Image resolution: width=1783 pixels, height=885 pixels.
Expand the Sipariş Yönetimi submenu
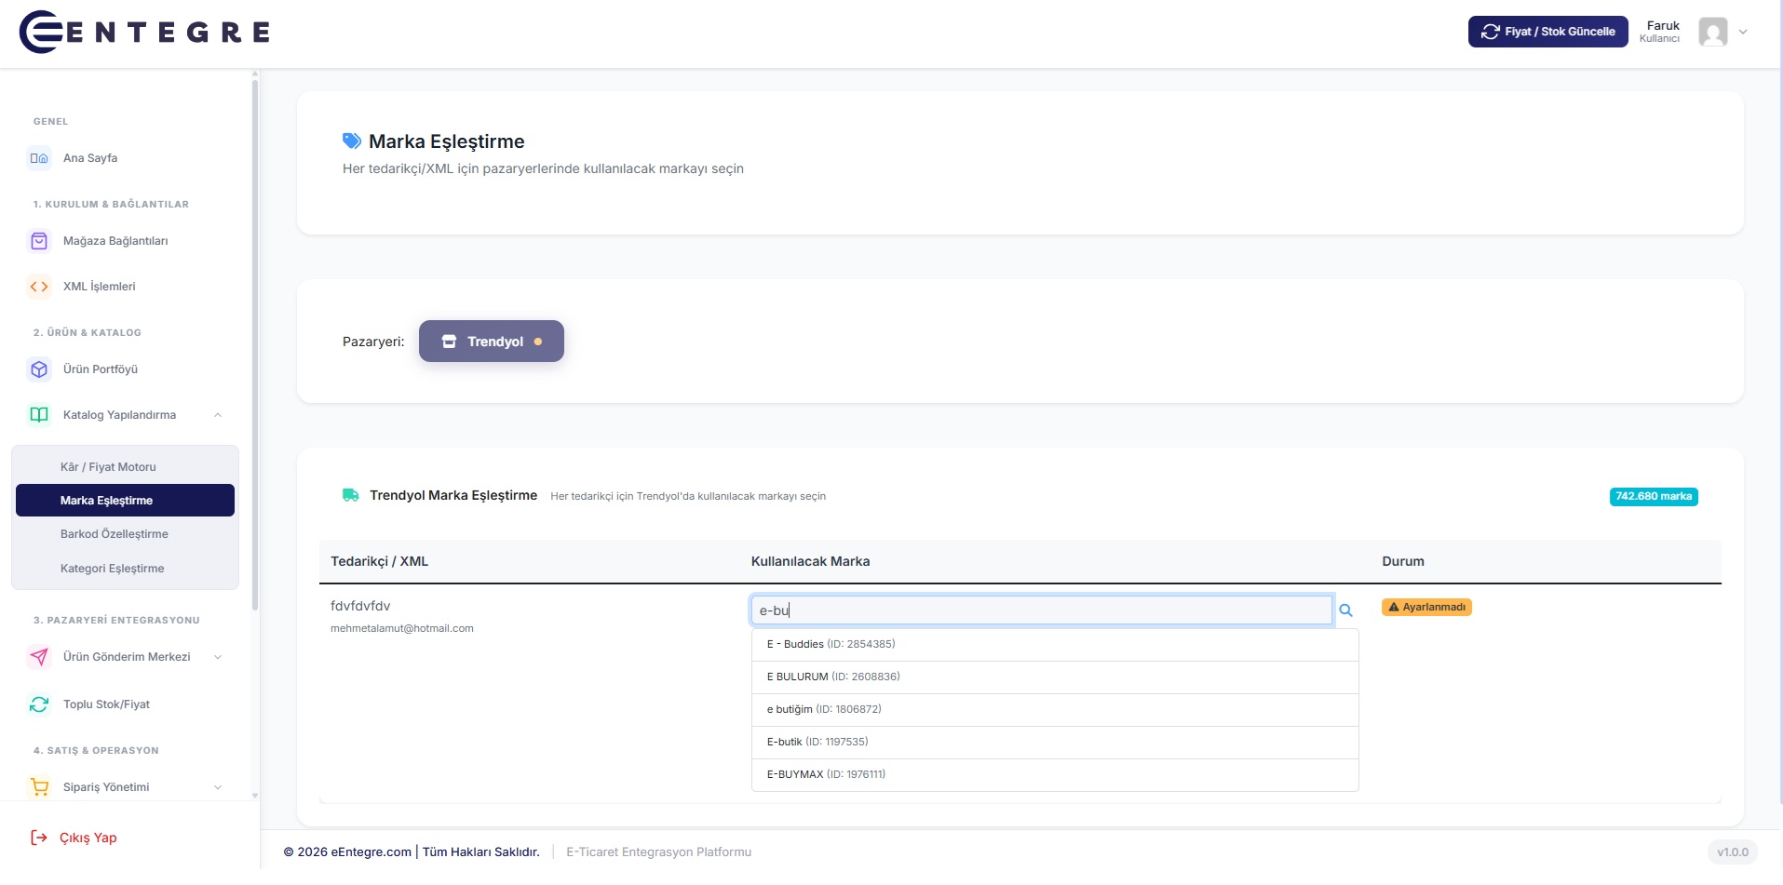(x=218, y=787)
